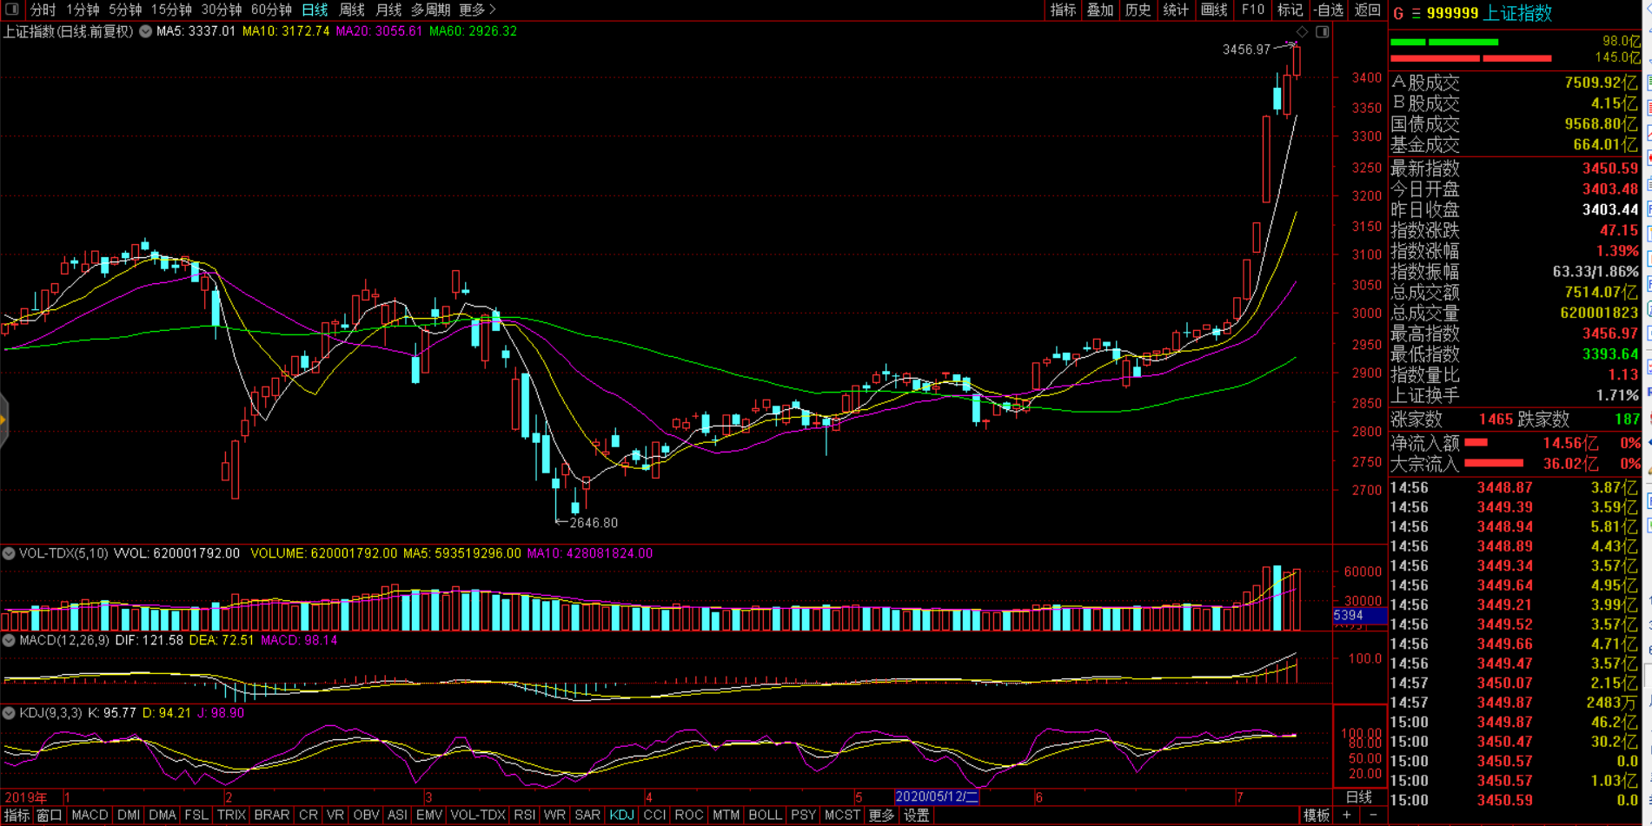Open the KDJ panel dropdown arrow

[x=9, y=713]
